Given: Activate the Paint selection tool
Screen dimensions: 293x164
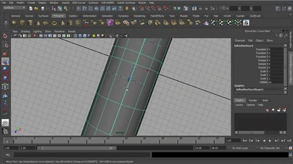Looking at the screenshot, I should point(5,53).
